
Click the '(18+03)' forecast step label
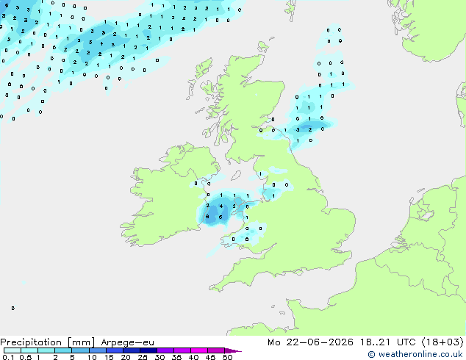click(442, 342)
